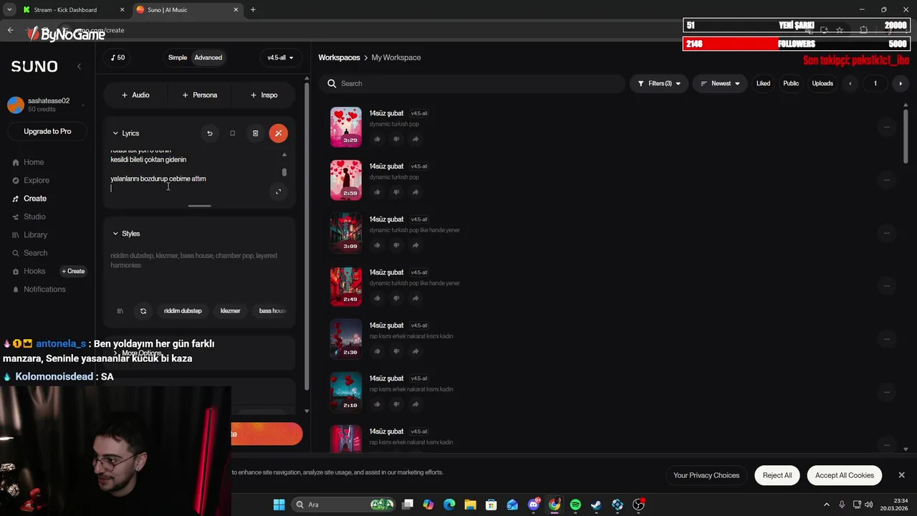The height and width of the screenshot is (516, 917).
Task: Switch to Simple creation mode
Action: point(178,57)
